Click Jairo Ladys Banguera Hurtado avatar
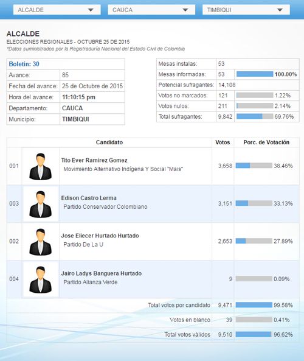 pyautogui.click(x=41, y=279)
